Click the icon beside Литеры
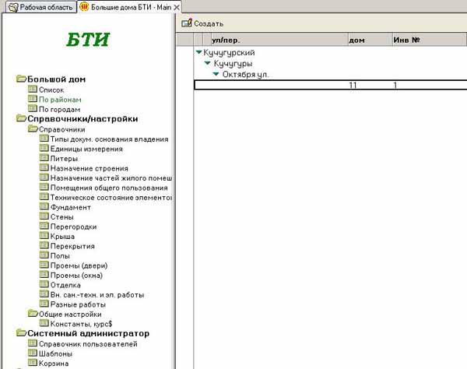The image size is (467, 369). click(44, 157)
